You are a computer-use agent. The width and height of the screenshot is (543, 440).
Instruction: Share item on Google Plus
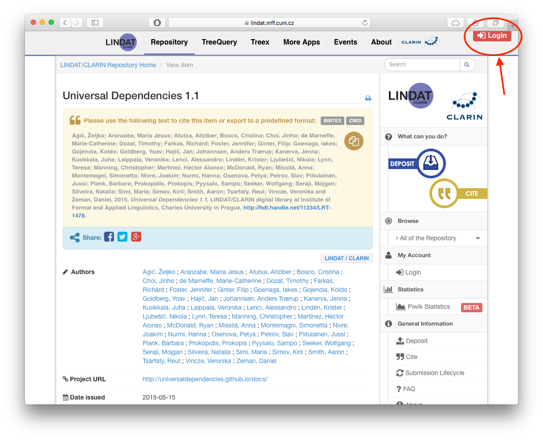pyautogui.click(x=136, y=237)
